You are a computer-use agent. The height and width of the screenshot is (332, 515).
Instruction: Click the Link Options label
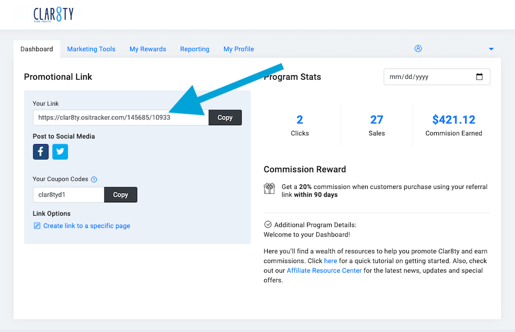[x=51, y=214]
